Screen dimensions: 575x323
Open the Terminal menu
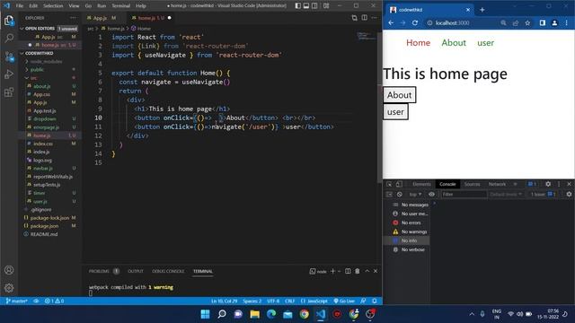click(120, 6)
